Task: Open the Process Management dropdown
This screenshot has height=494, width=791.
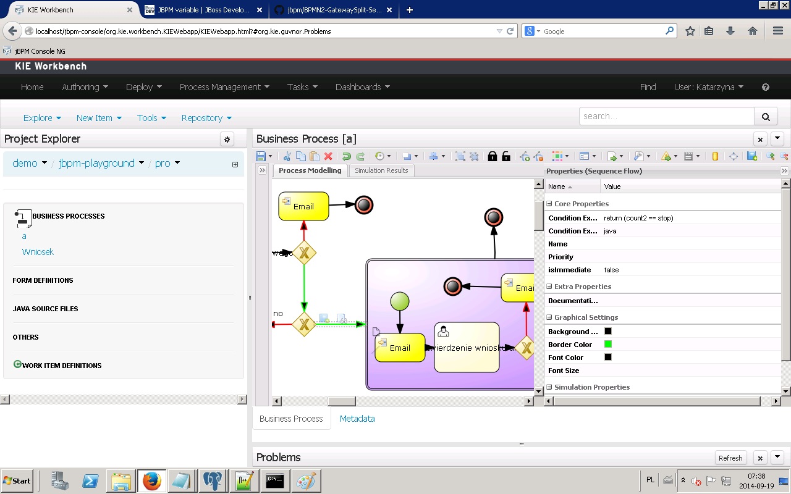Action: pyautogui.click(x=224, y=87)
